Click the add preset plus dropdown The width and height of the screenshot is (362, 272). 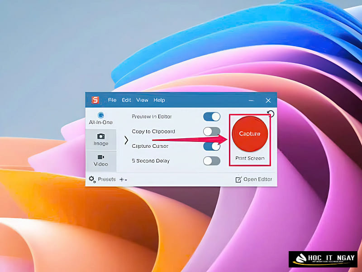point(123,180)
